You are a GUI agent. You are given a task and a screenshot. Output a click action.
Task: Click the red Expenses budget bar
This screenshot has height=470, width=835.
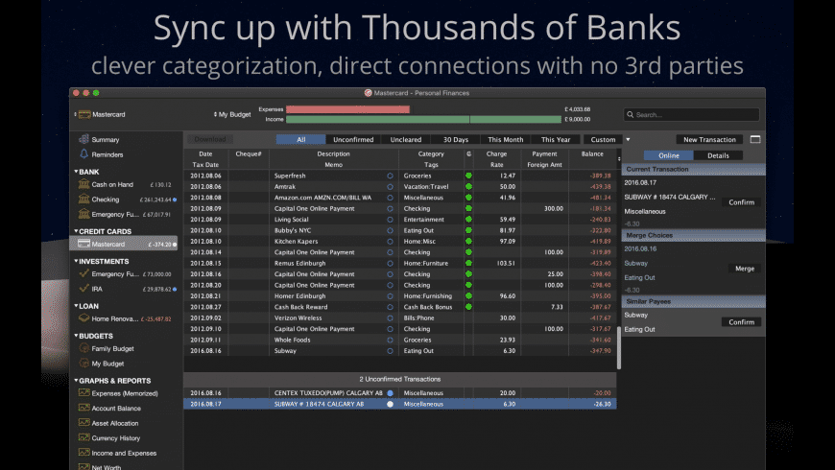tap(347, 109)
